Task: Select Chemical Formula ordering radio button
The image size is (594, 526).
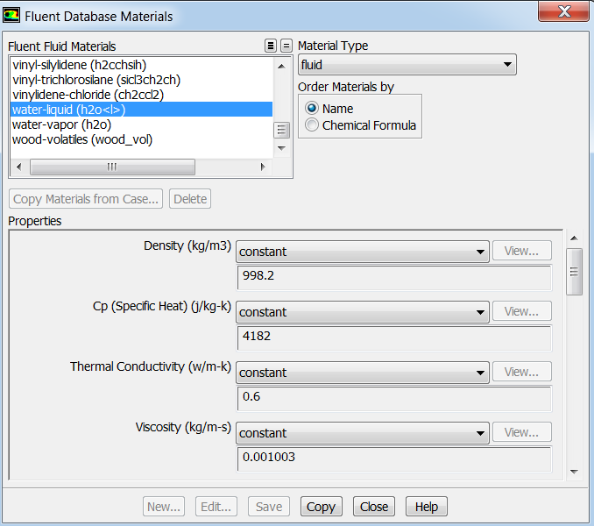Action: (312, 125)
